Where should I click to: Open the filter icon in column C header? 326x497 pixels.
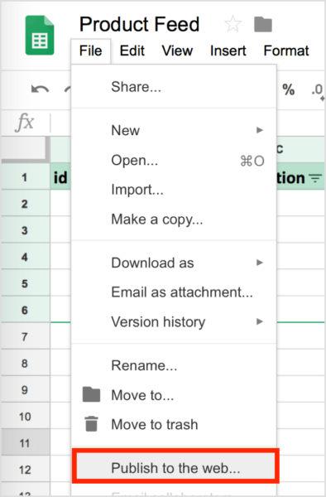pos(315,178)
